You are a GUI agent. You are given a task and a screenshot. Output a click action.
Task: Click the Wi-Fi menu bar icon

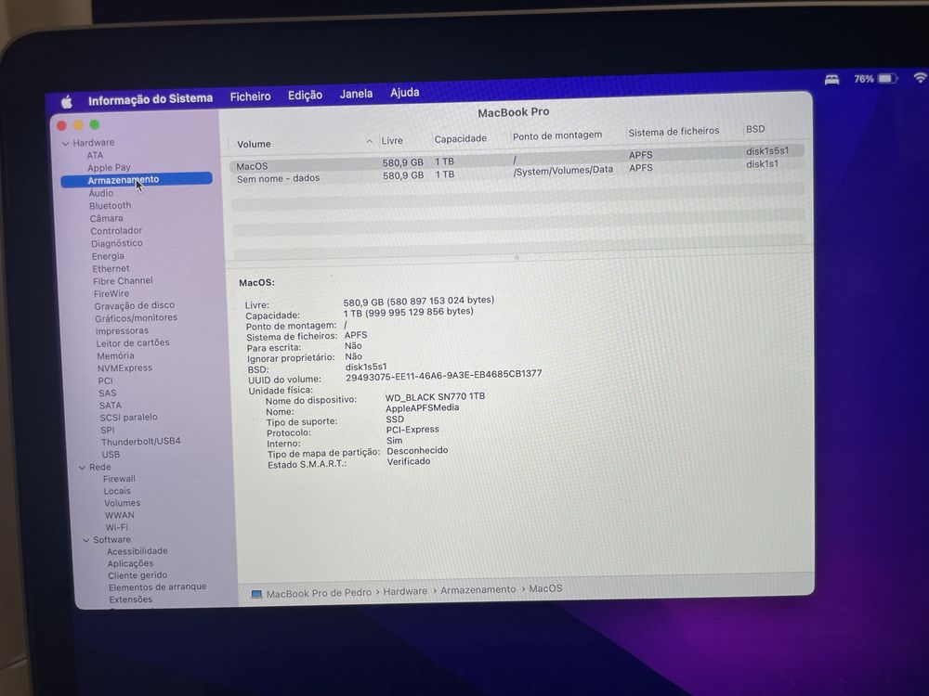(x=920, y=78)
